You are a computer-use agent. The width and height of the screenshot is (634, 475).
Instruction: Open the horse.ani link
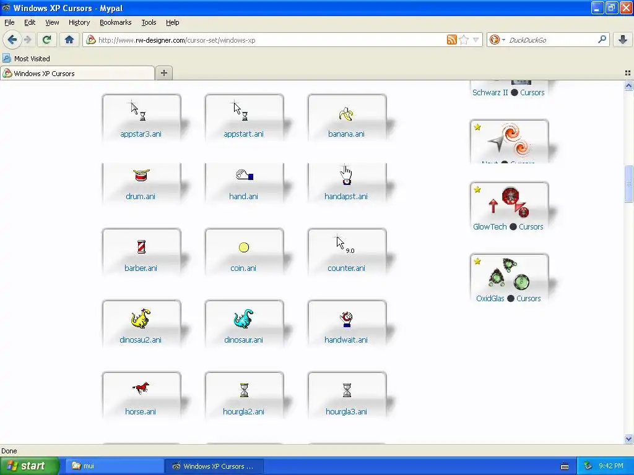141,411
